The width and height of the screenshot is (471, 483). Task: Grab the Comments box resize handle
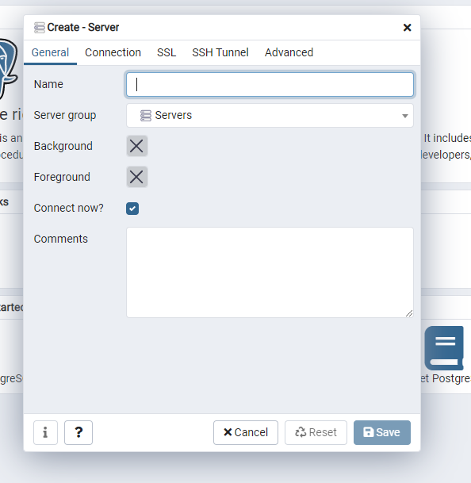pyautogui.click(x=409, y=313)
